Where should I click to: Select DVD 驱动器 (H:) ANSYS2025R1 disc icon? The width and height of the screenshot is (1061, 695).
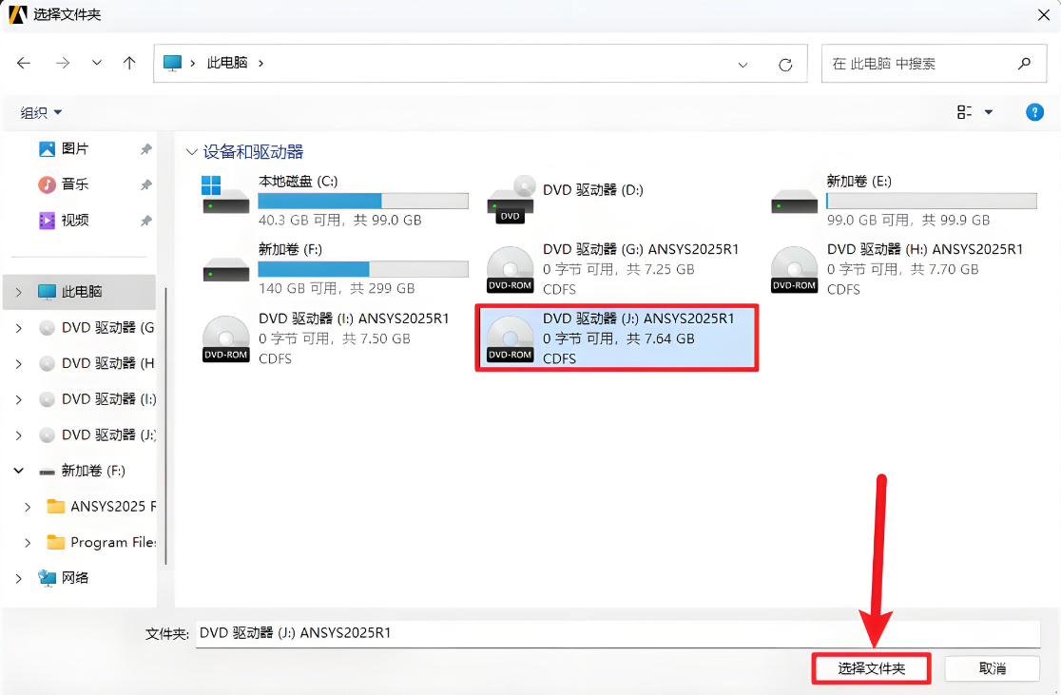795,269
